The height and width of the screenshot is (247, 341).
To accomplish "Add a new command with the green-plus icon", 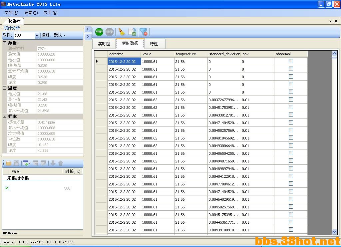I will tap(25, 163).
